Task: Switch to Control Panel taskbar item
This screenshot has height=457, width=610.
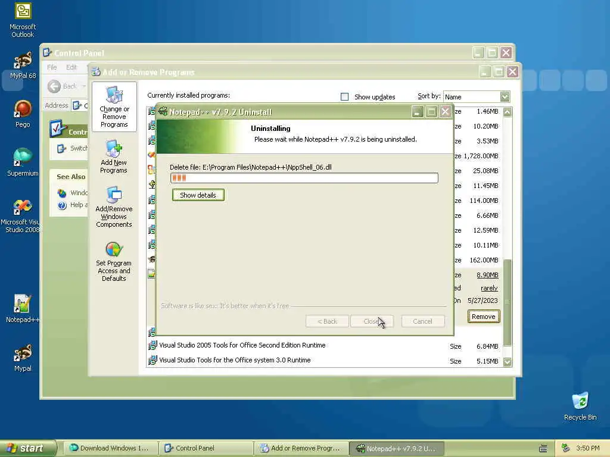Action: [206, 449]
